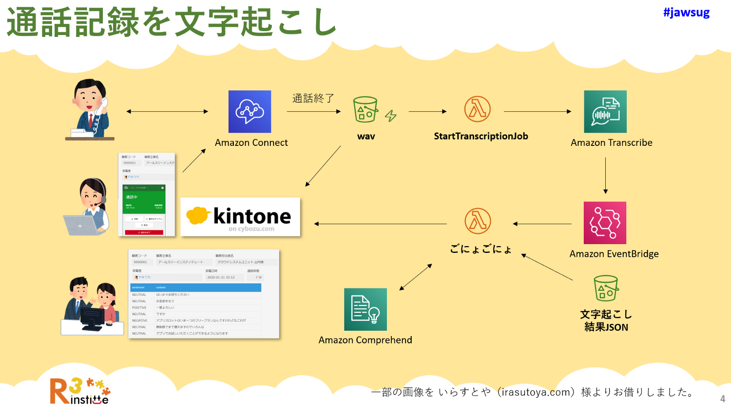This screenshot has width=731, height=410.
Task: Click the StartTranscriptionJob Lambda icon
Action: coord(477,109)
